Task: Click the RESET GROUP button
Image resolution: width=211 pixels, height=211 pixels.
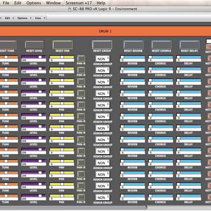Action: (102, 45)
